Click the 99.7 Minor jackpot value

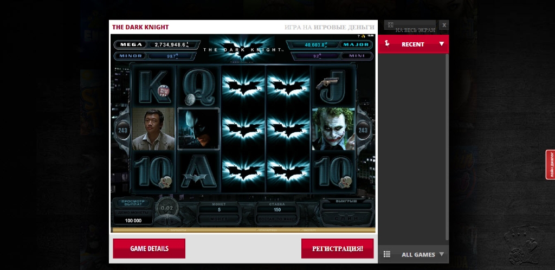172,56
